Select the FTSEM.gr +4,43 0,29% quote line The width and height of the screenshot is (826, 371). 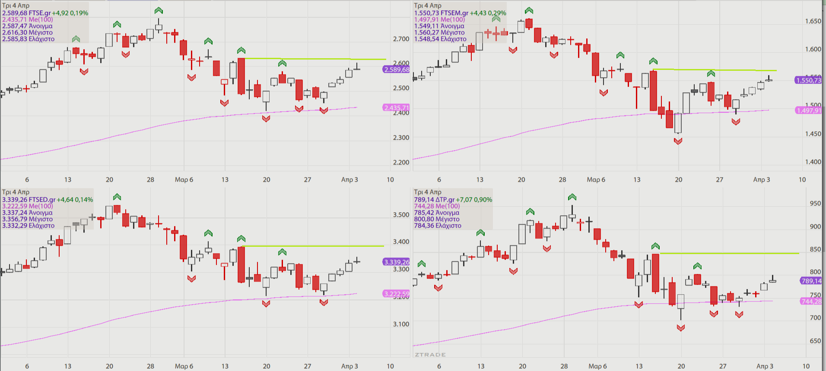[460, 13]
